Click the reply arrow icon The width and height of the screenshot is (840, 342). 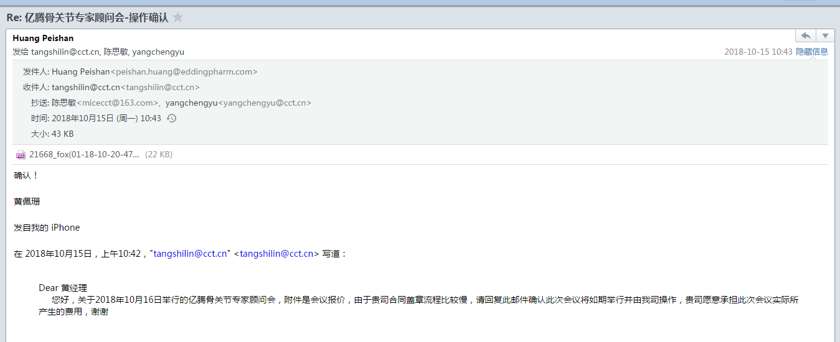806,35
